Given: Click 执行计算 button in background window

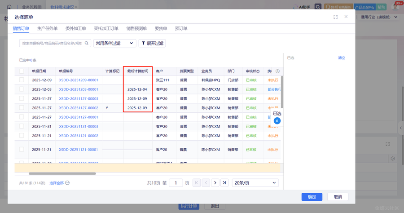Looking at the screenshot, I should [x=189, y=206].
